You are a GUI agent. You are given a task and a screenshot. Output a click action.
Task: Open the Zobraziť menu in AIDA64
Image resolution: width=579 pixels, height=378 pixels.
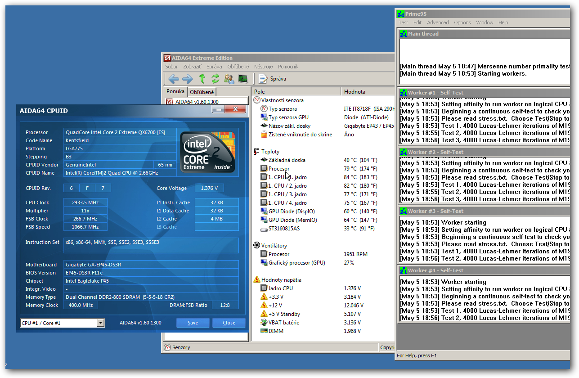pos(193,67)
